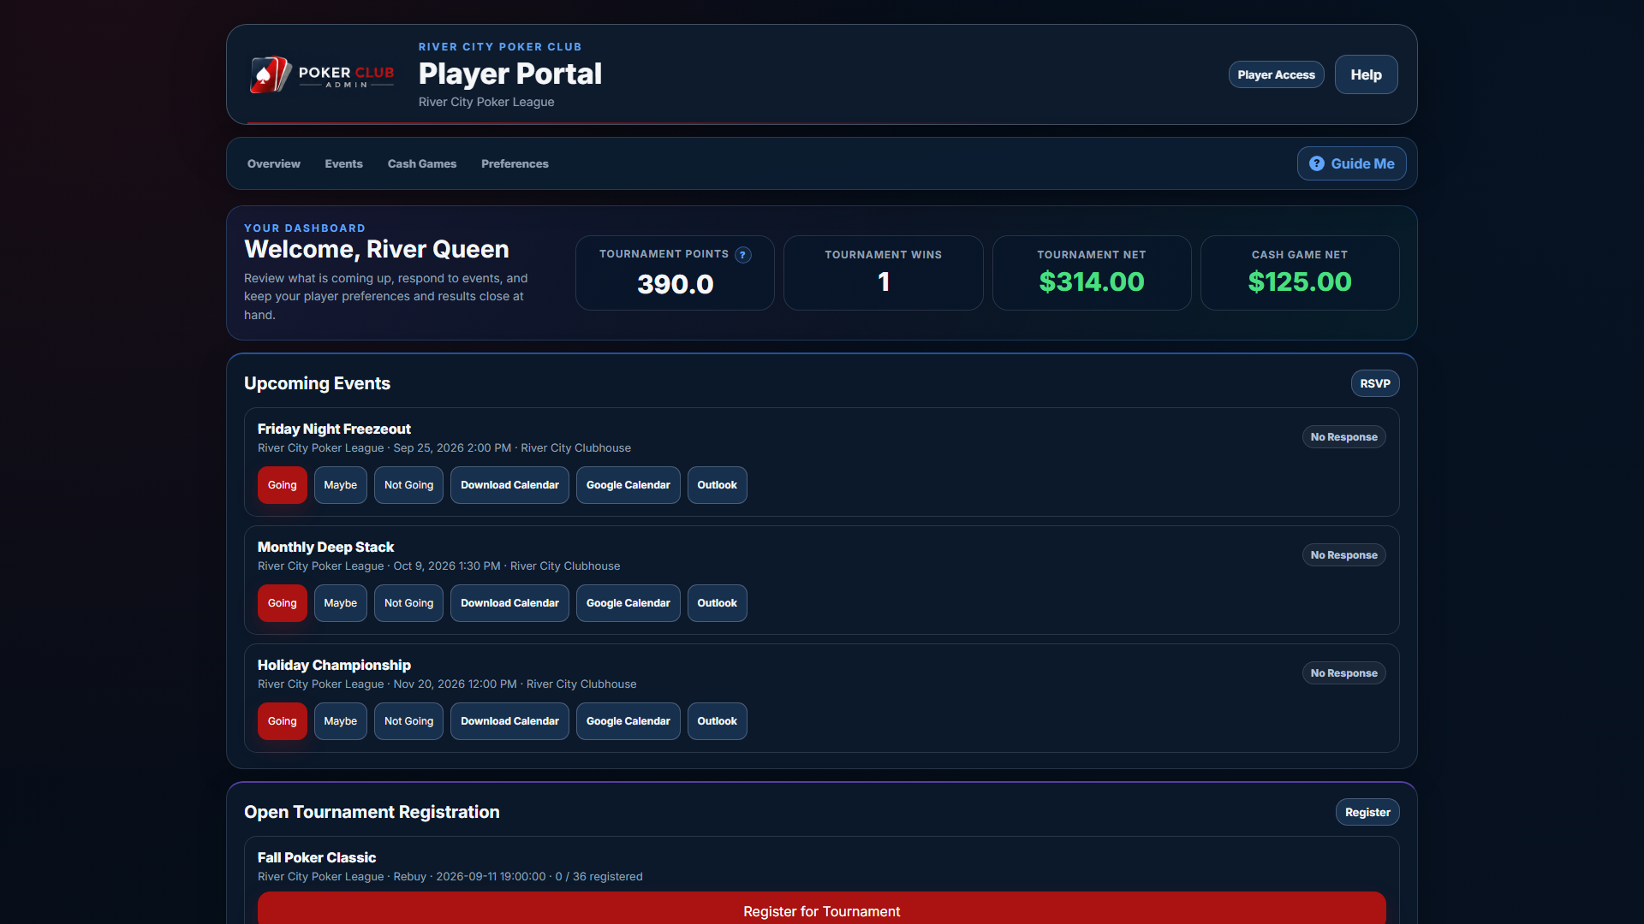Click the No Response badge for Monthly Deep Stack

click(x=1343, y=555)
